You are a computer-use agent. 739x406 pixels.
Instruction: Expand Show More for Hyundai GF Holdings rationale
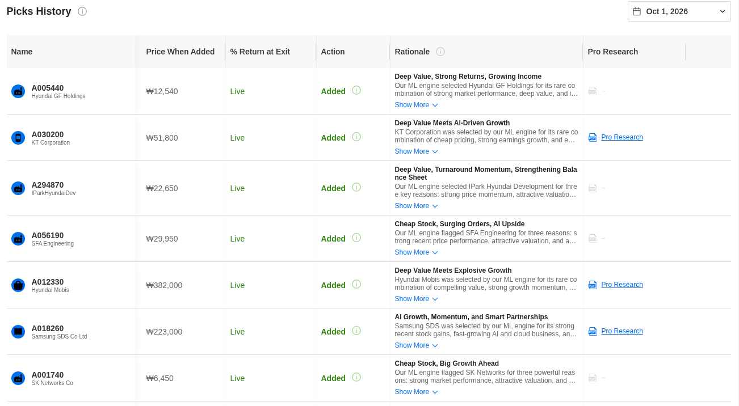pos(416,105)
